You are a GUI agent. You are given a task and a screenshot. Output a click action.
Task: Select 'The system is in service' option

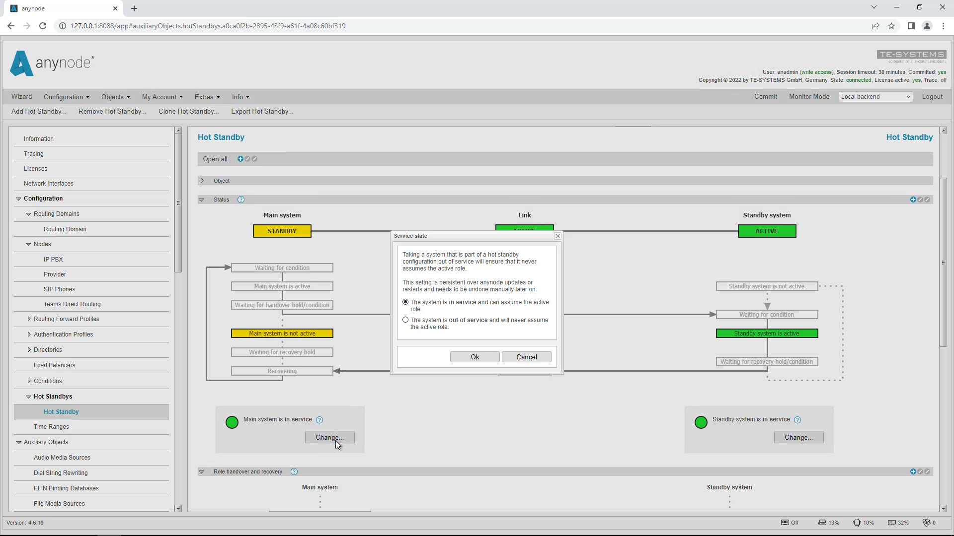pos(405,302)
